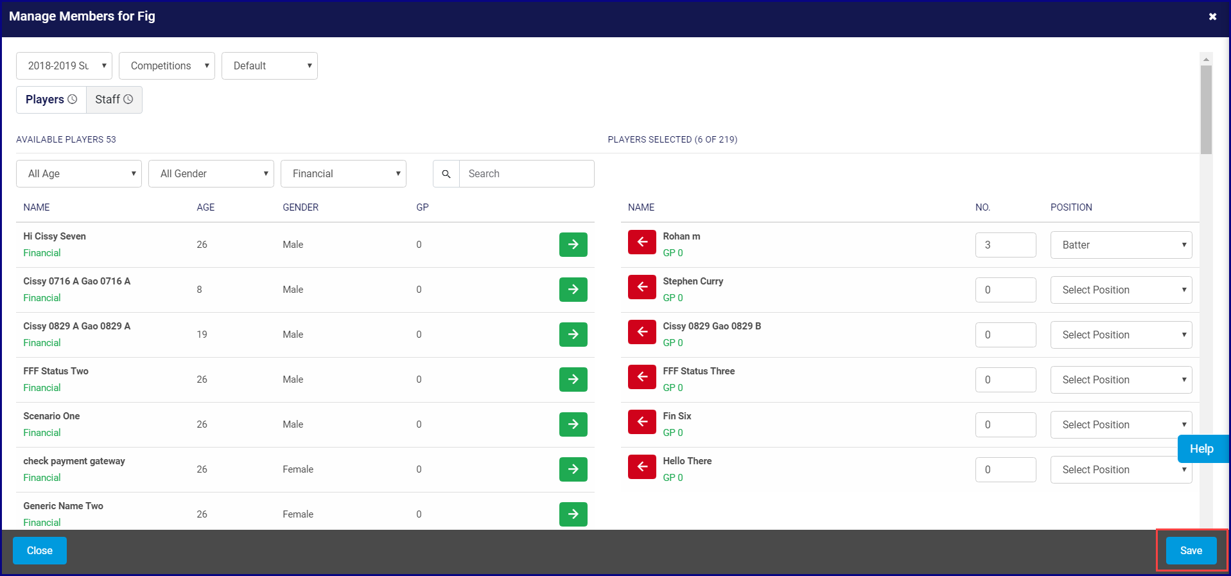This screenshot has width=1231, height=576.
Task: Switch to the Players tab
Action: click(51, 100)
